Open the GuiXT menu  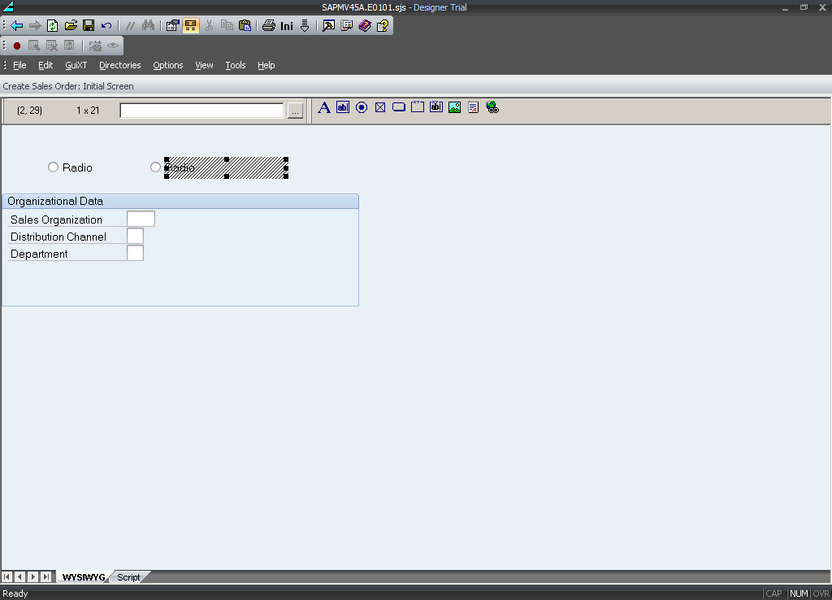click(76, 65)
